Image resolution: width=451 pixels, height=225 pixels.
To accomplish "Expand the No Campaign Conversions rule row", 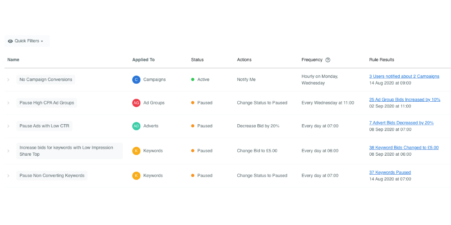I will pos(8,80).
